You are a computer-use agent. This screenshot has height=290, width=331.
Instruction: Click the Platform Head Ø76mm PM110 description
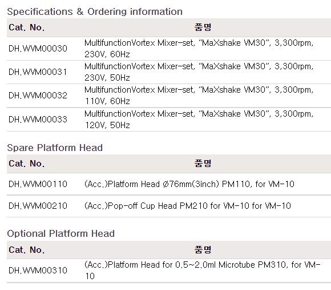point(189,184)
